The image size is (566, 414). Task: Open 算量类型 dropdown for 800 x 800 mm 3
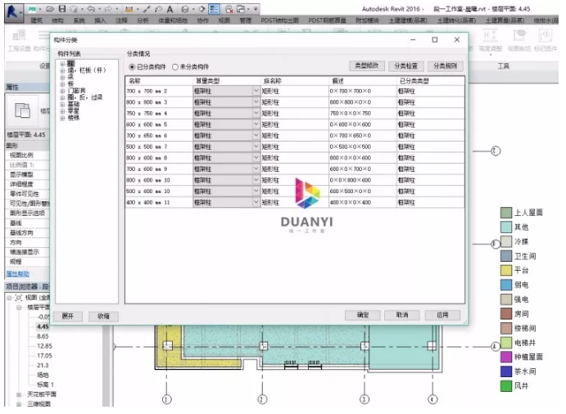point(256,102)
